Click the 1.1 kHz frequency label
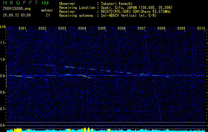 tap(3, 43)
